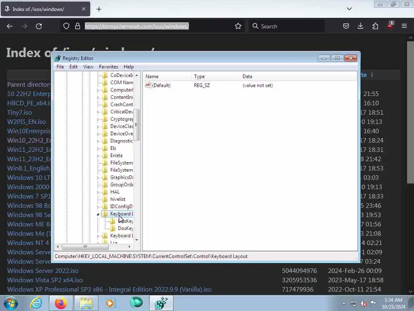The image size is (414, 311).
Task: Open the Action Center flag icon
Action: coord(373,303)
